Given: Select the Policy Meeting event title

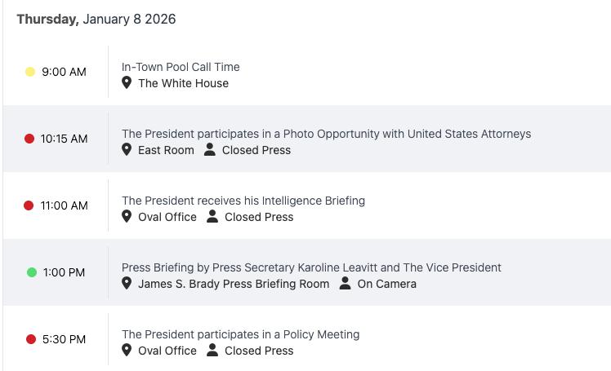Looking at the screenshot, I should (240, 334).
